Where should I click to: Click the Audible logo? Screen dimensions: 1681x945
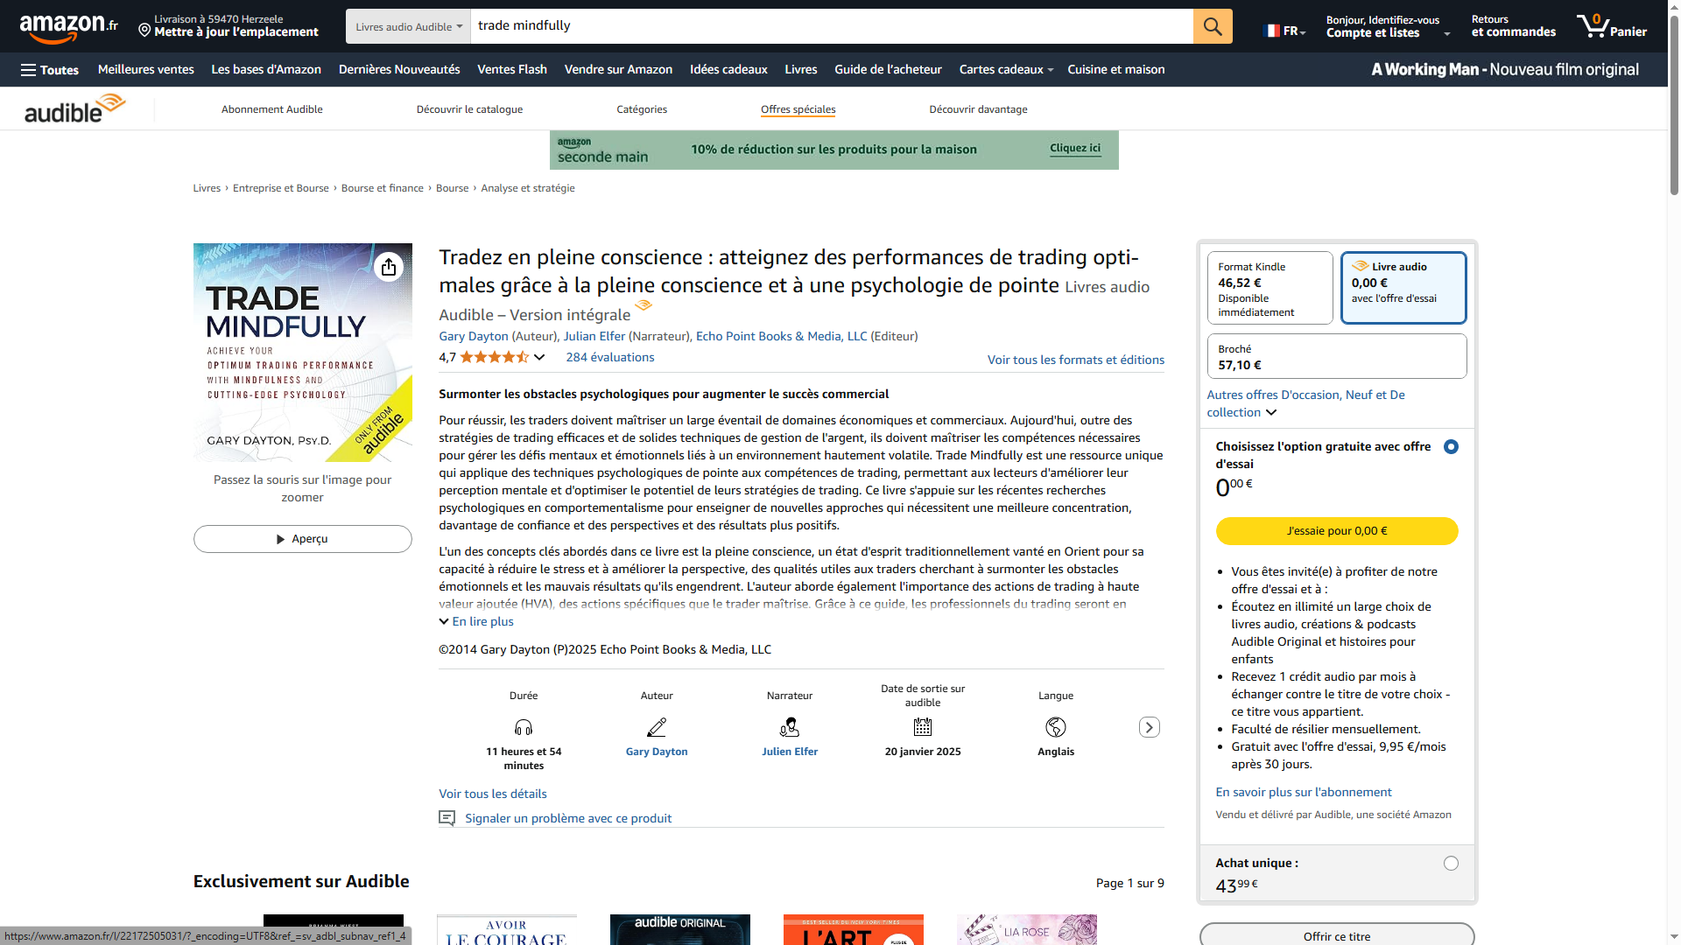(x=74, y=109)
